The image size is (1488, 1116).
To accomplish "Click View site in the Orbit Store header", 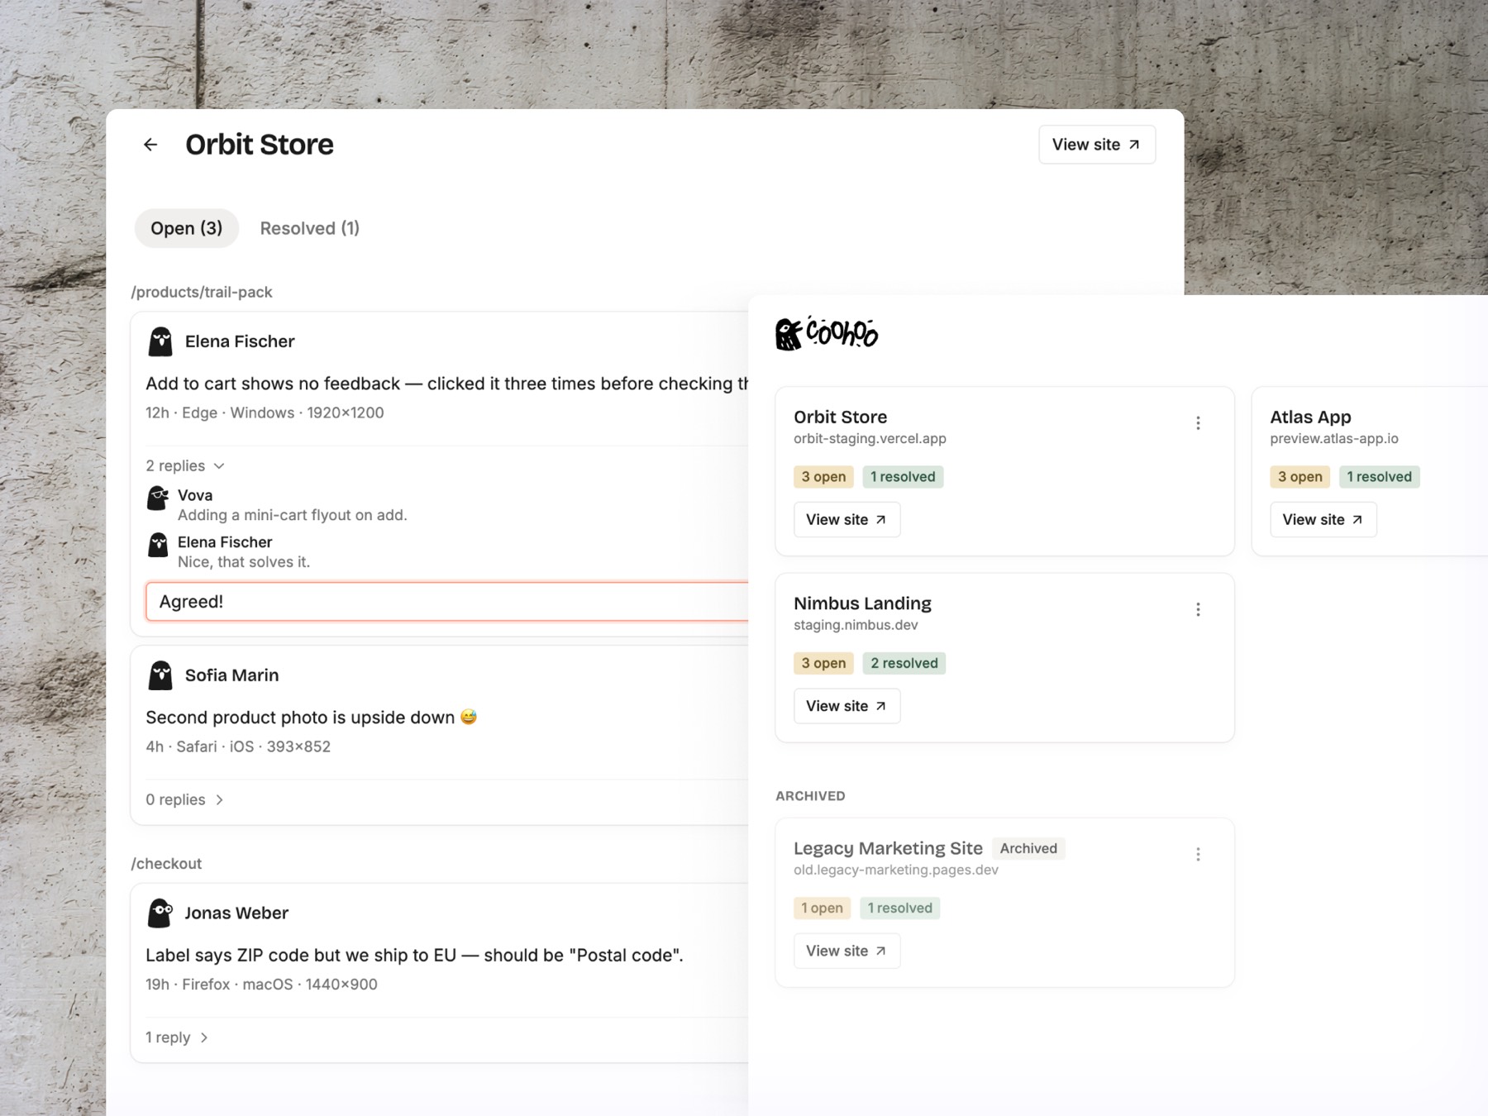I will point(1097,145).
